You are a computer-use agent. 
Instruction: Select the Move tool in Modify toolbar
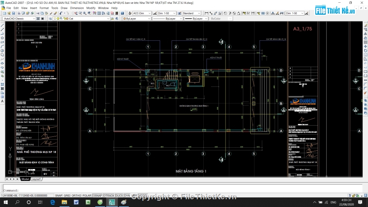coord(365,46)
